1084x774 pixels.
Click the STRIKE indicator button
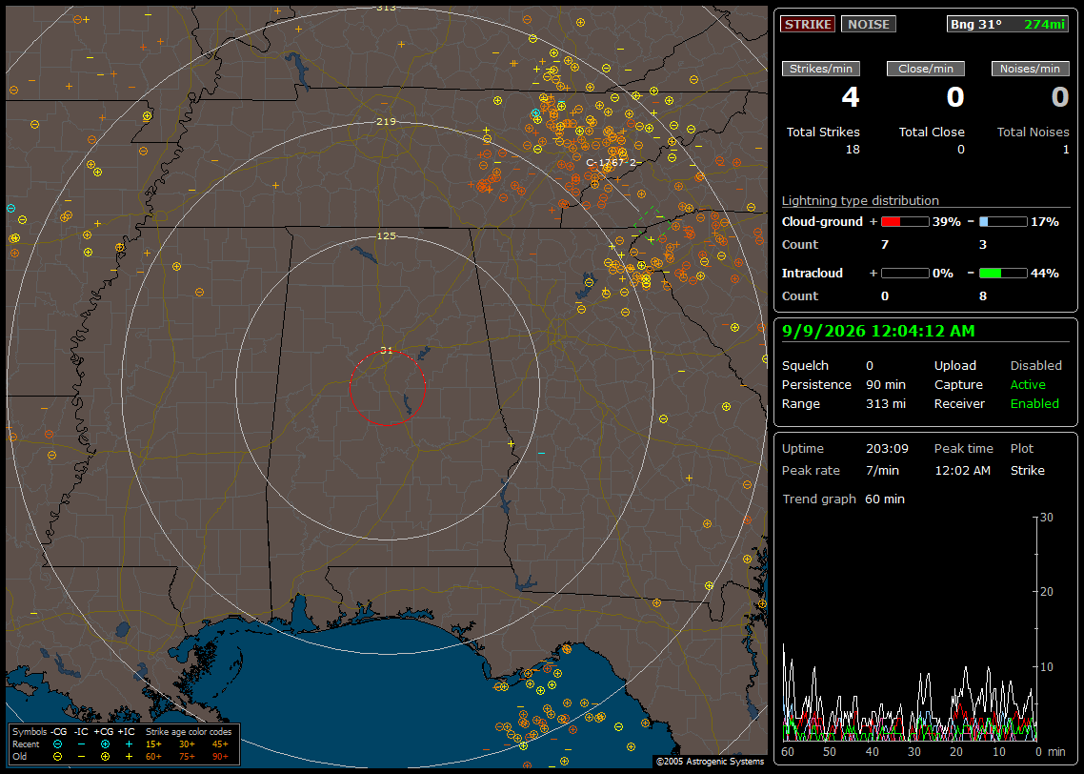pos(808,24)
